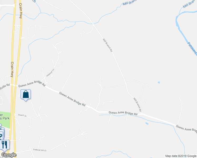Open the Google logo link

click(9, 155)
